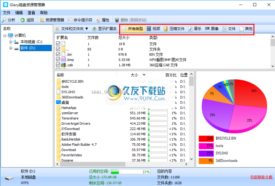Click orange 360Downloads legend swatch
Viewport: 275px width, 186px height.
[x=206, y=160]
